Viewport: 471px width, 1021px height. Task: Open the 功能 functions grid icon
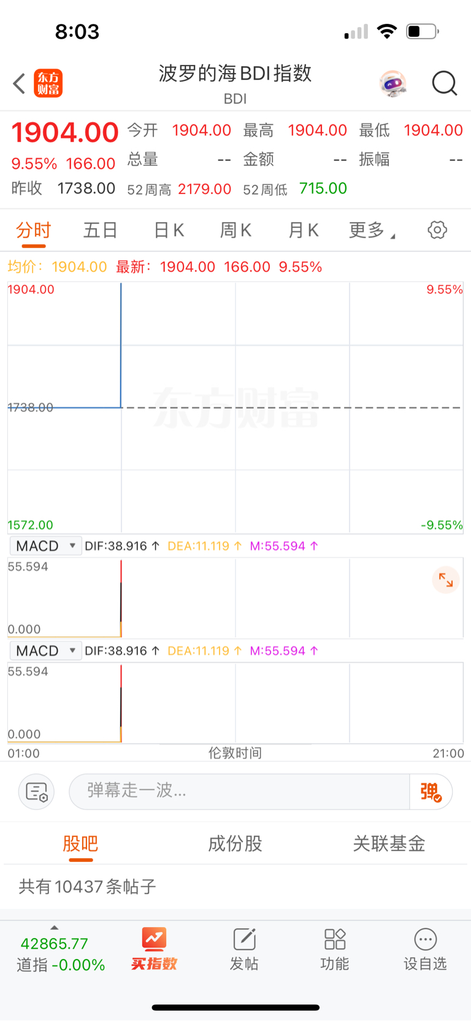pyautogui.click(x=335, y=949)
